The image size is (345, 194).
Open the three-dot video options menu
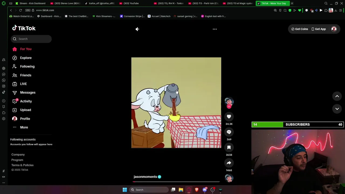click(215, 29)
